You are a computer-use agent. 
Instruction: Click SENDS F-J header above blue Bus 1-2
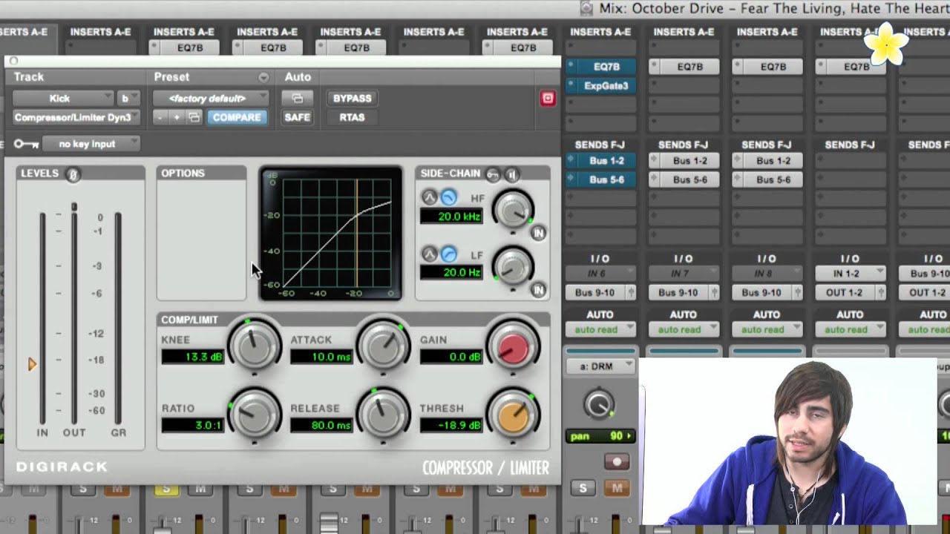(600, 145)
